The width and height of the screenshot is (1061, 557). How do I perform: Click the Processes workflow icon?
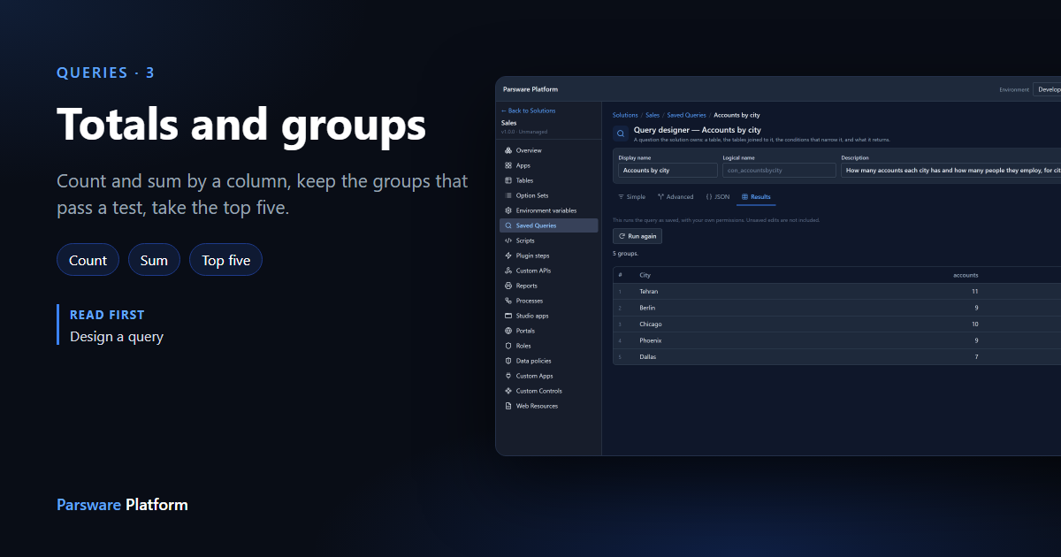(x=508, y=301)
